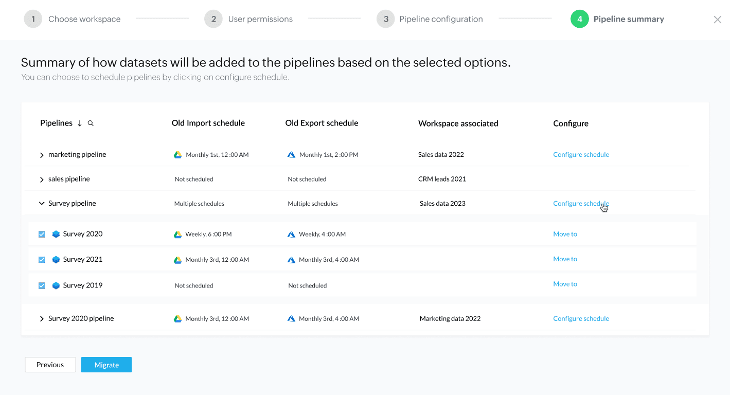Click the search icon beside Pipelines header

click(x=91, y=123)
